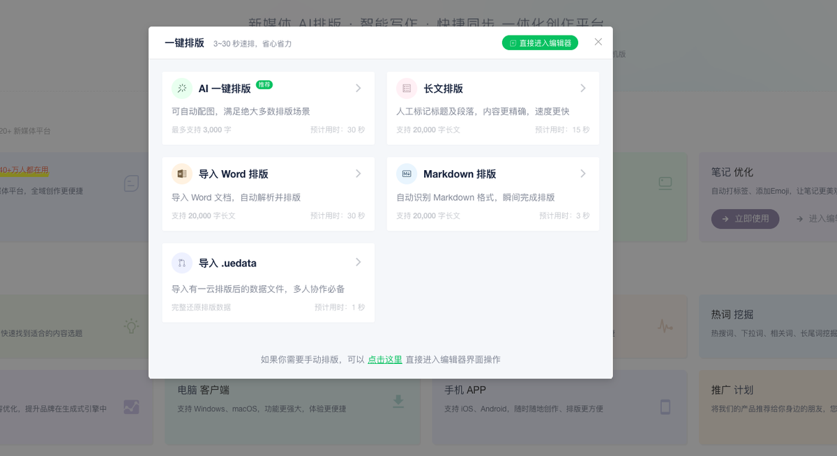This screenshot has height=456, width=837.
Task: Click the lightbulb icon in background card
Action: [x=131, y=326]
